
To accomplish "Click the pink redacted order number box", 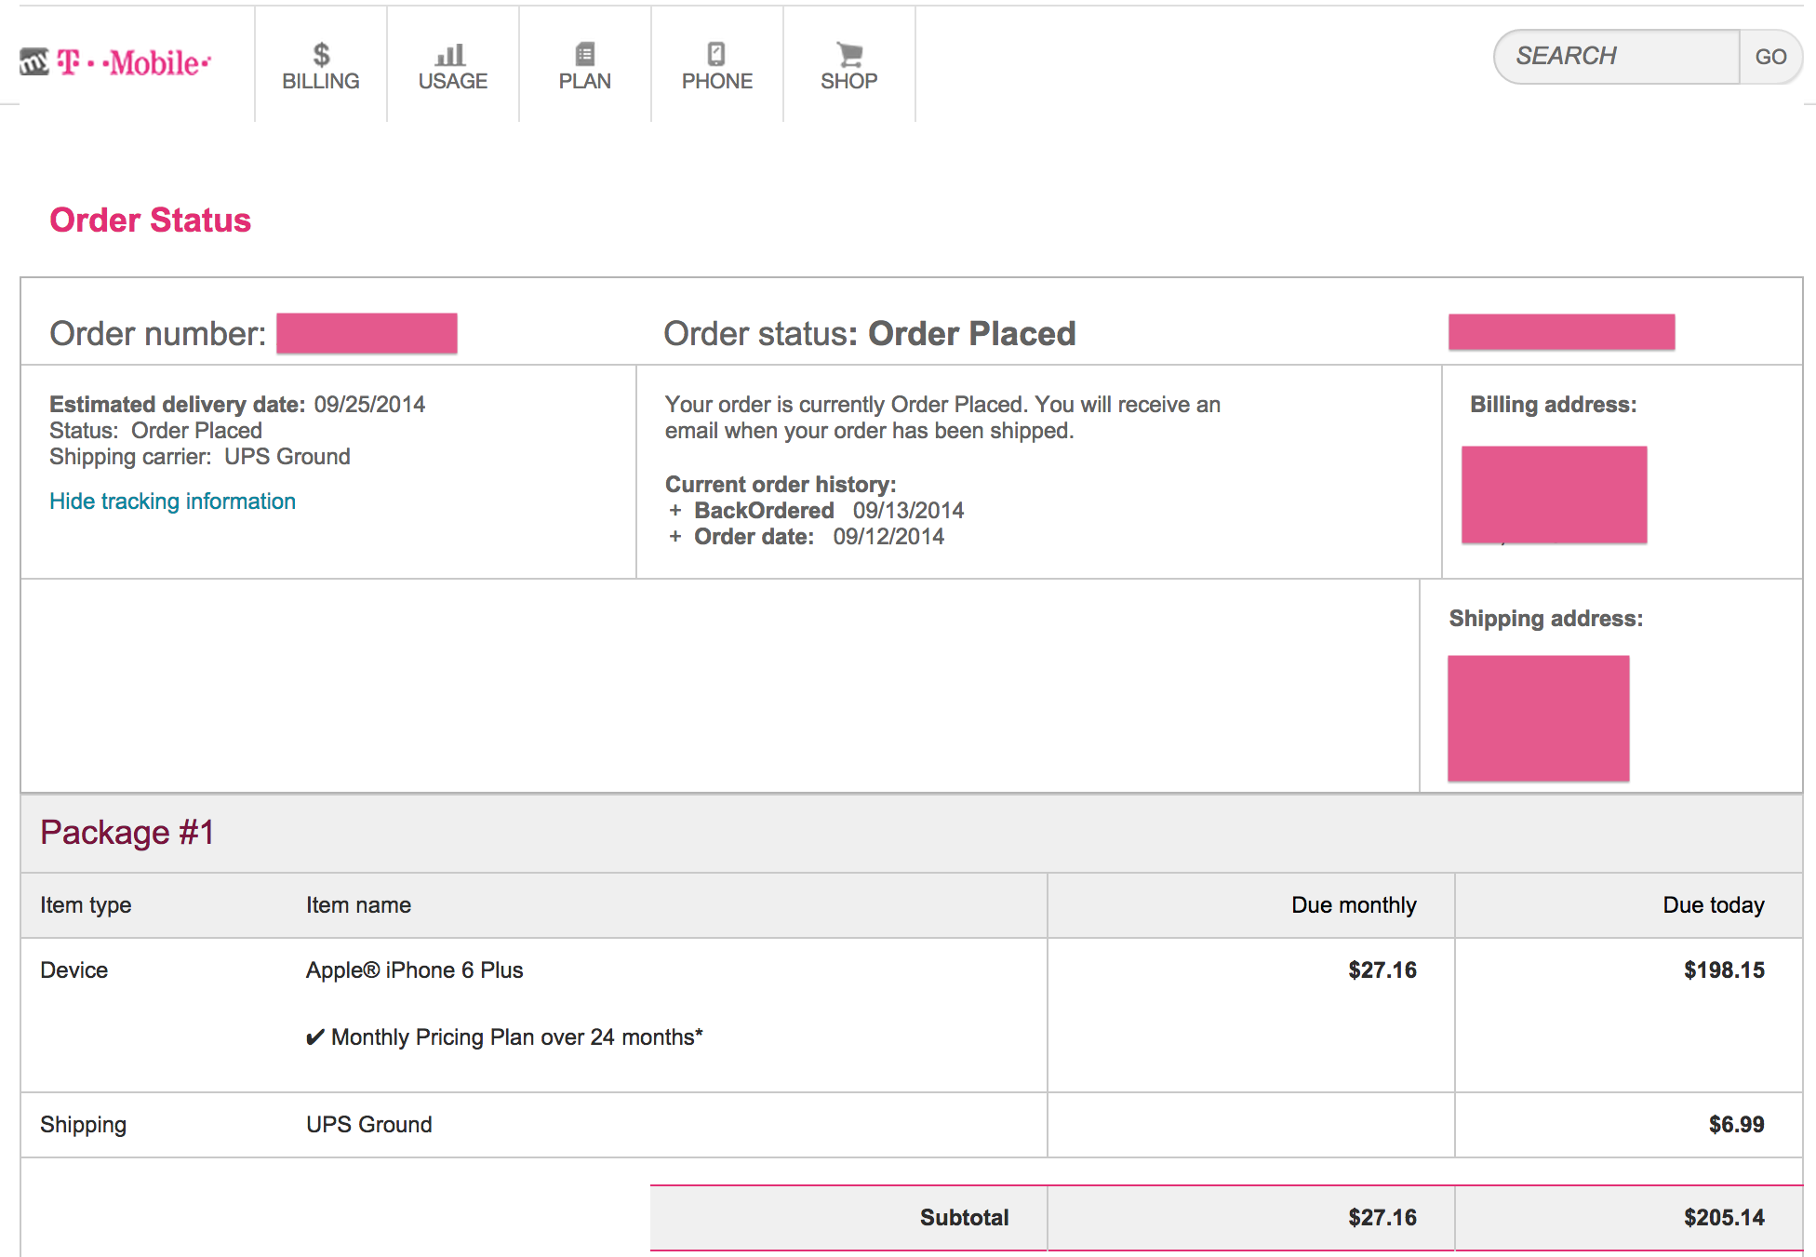I will coord(367,333).
